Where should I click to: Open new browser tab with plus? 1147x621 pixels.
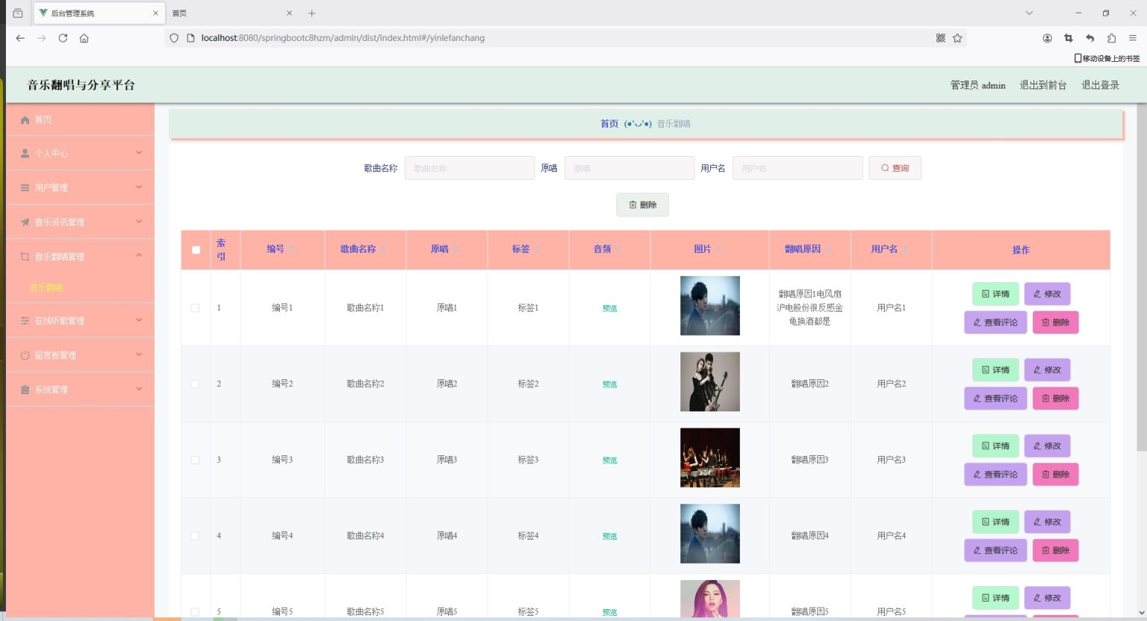(311, 13)
